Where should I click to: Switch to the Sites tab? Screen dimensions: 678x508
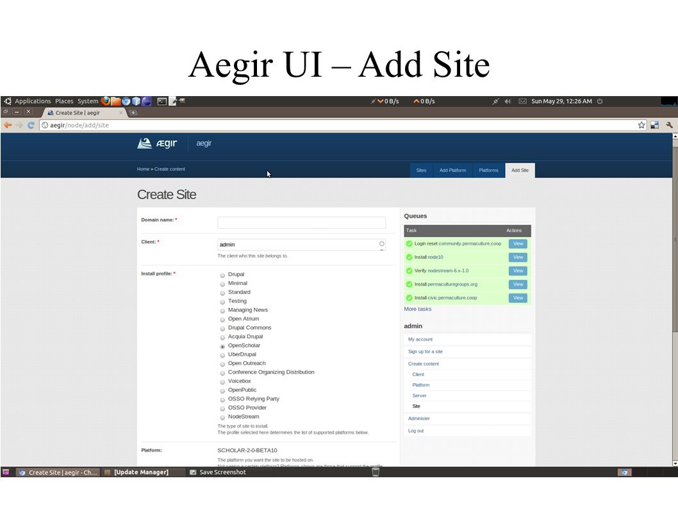click(x=421, y=170)
